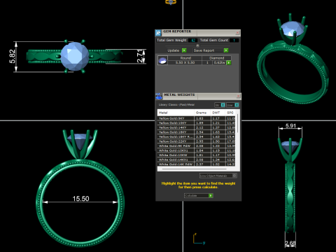Click the round diamond gem thumbnail
336x252 pixels.
(x=162, y=60)
